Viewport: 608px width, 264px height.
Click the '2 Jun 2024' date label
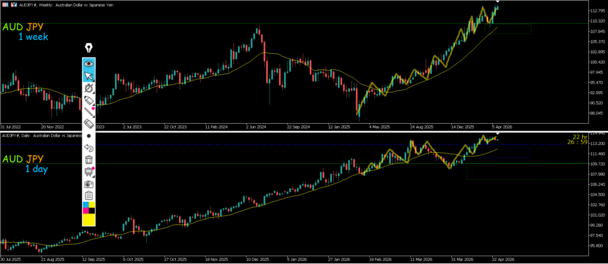click(255, 127)
